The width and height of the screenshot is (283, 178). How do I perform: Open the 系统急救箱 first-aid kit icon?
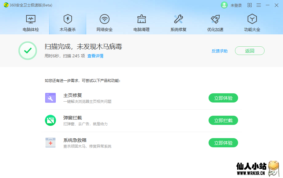click(x=50, y=142)
